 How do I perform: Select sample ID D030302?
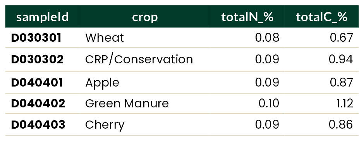tap(37, 59)
